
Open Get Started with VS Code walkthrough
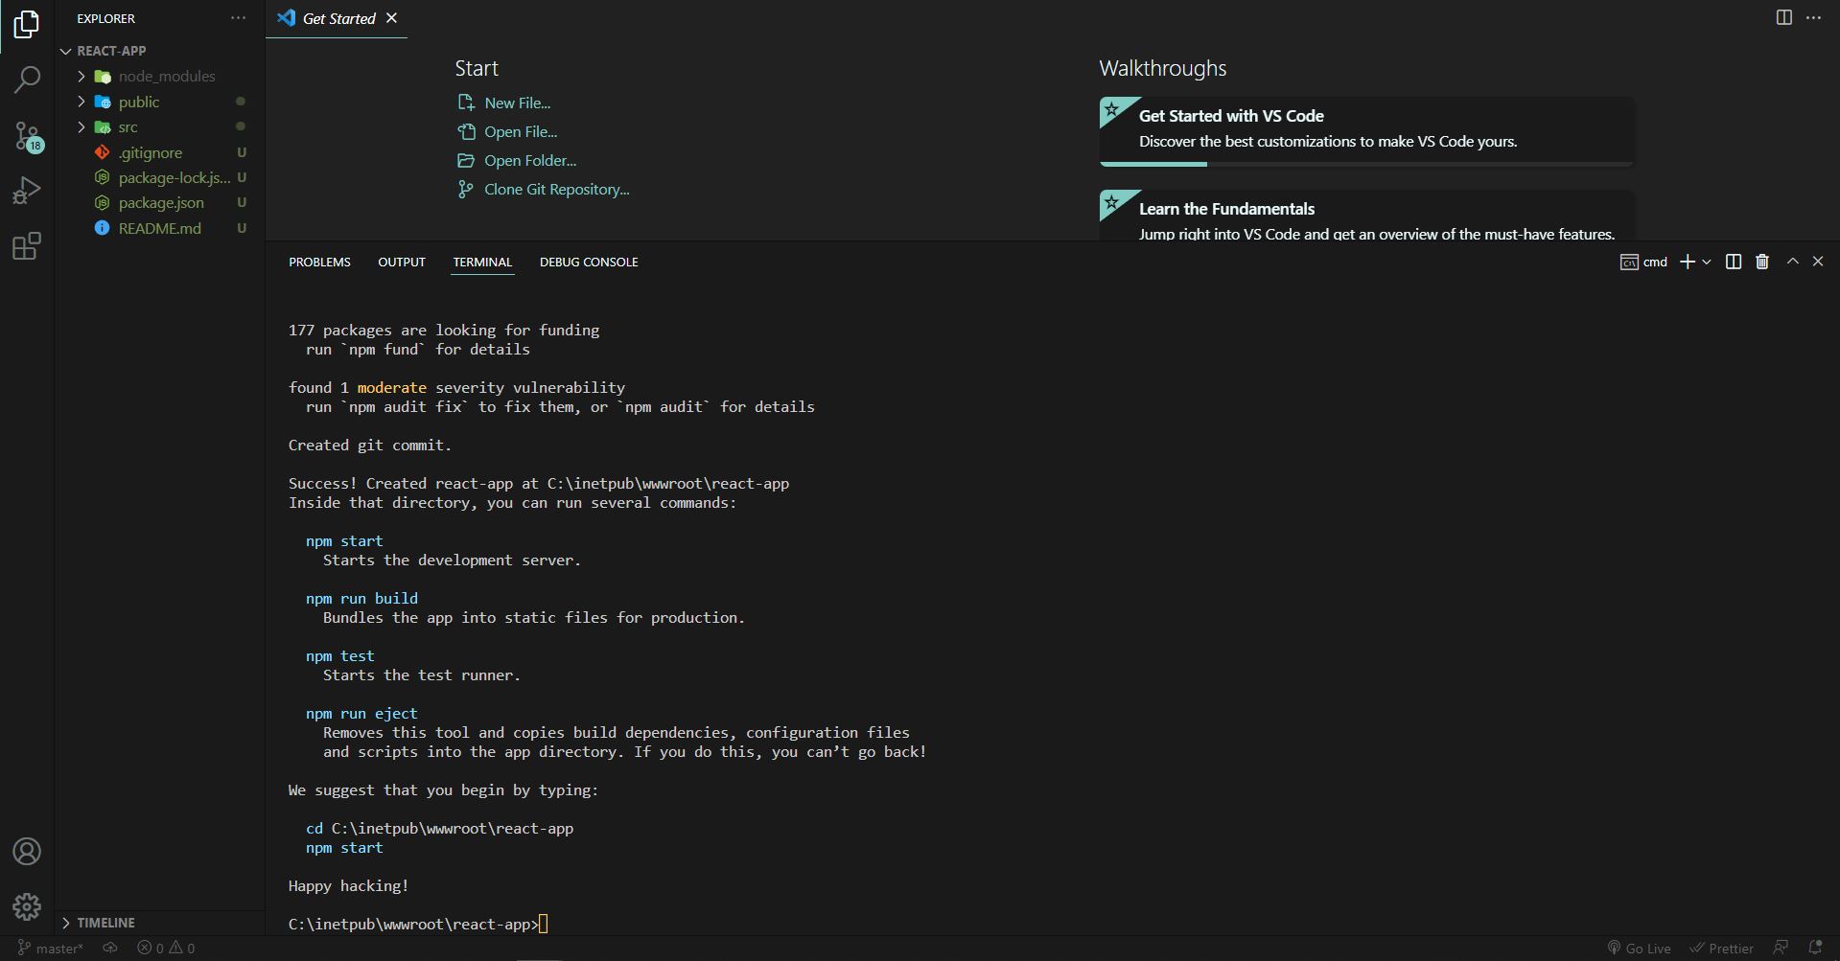1366,131
